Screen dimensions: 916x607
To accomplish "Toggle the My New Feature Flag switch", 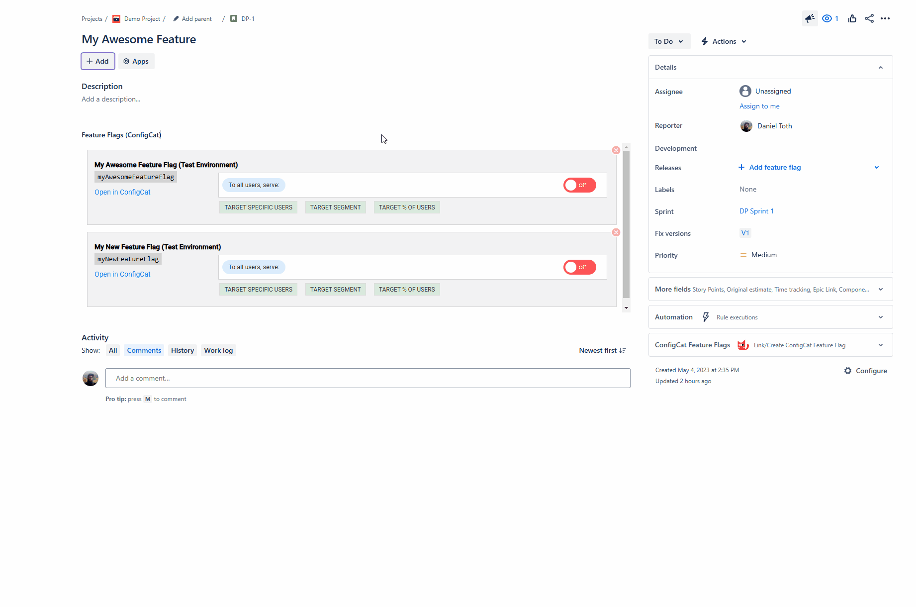I will coord(579,267).
